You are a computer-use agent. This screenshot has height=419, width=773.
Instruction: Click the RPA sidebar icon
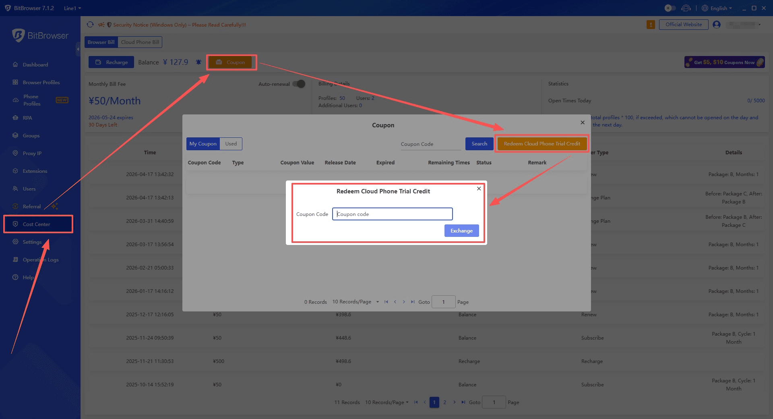click(x=15, y=118)
